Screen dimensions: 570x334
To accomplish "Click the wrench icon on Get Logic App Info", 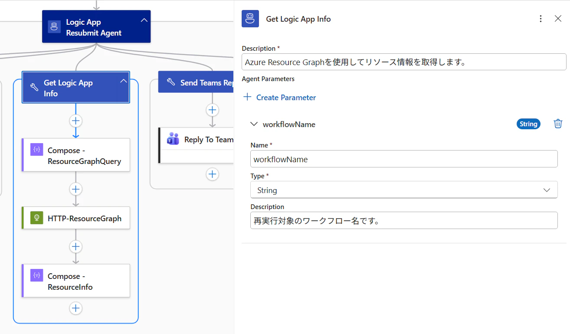I will pyautogui.click(x=34, y=87).
